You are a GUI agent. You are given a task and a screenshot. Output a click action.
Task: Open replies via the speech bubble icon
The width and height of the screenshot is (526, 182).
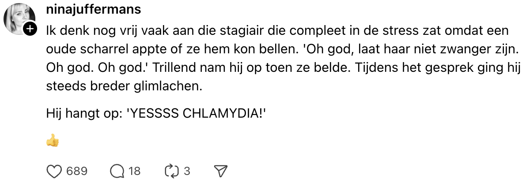coord(117,171)
